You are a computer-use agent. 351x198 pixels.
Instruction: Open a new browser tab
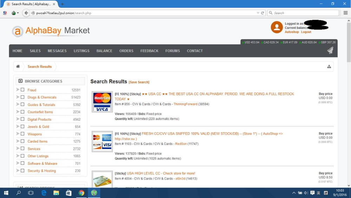coord(62,4)
